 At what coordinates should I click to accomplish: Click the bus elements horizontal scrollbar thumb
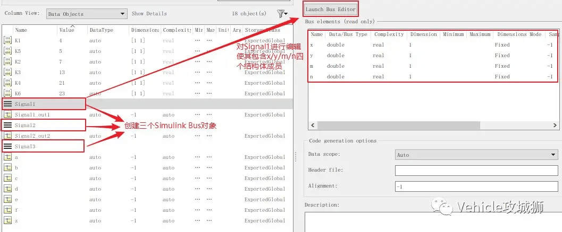coord(398,126)
